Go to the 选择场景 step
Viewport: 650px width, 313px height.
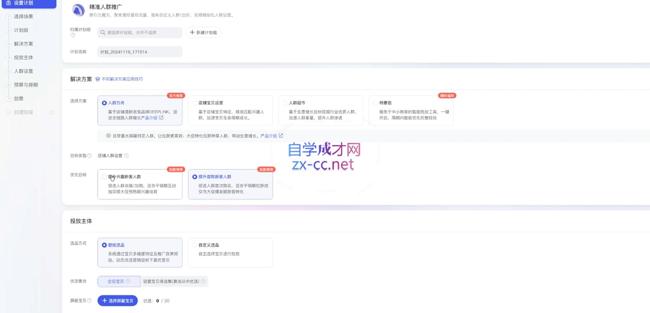pyautogui.click(x=23, y=17)
